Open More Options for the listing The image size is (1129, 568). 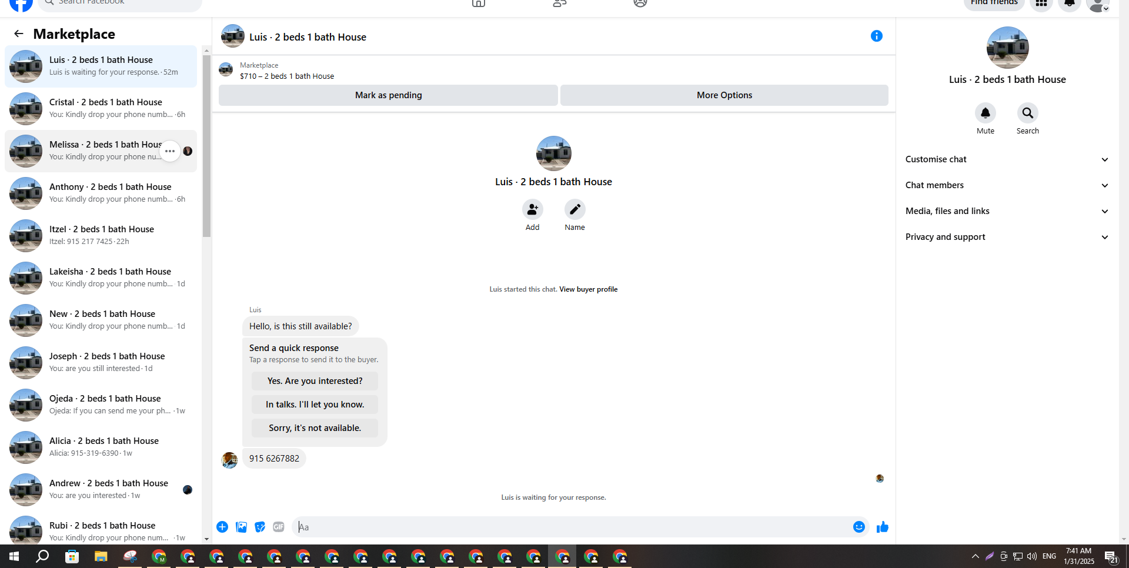(x=724, y=95)
